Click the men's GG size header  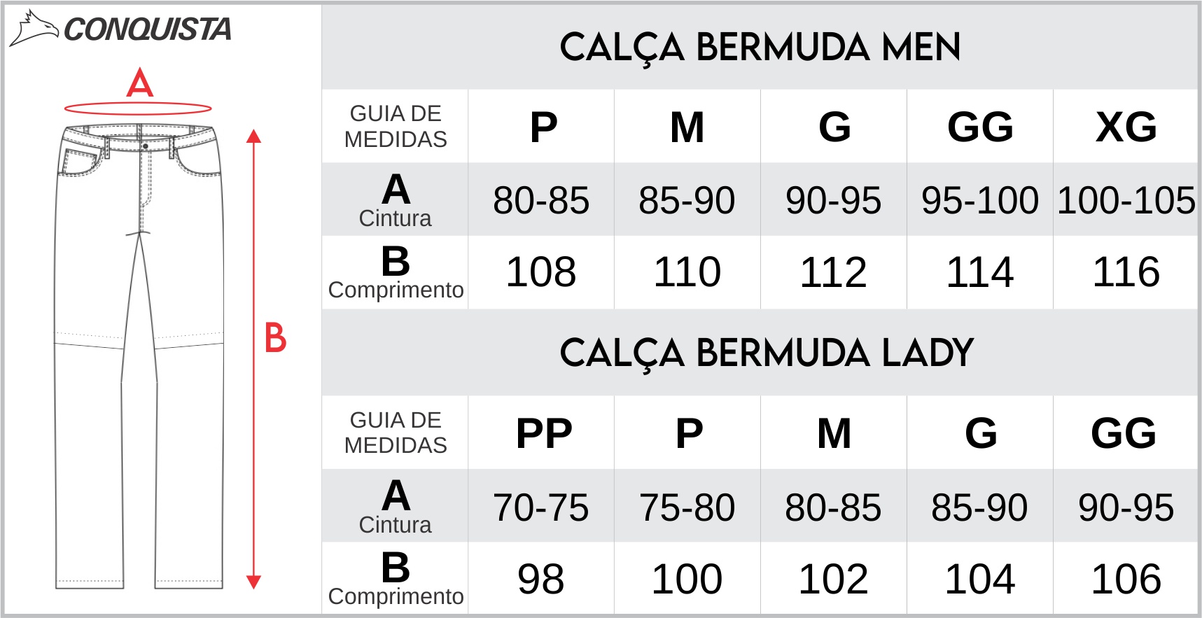point(980,127)
